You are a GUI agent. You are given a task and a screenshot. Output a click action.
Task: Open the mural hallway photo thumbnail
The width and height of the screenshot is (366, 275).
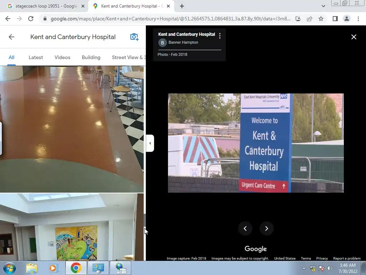(71, 227)
